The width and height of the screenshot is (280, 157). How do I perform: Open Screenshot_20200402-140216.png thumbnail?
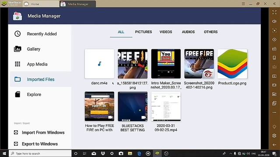(x=199, y=64)
